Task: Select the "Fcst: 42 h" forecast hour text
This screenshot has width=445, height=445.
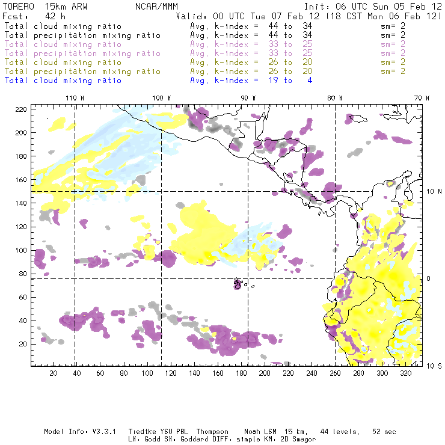Action: pyautogui.click(x=34, y=16)
